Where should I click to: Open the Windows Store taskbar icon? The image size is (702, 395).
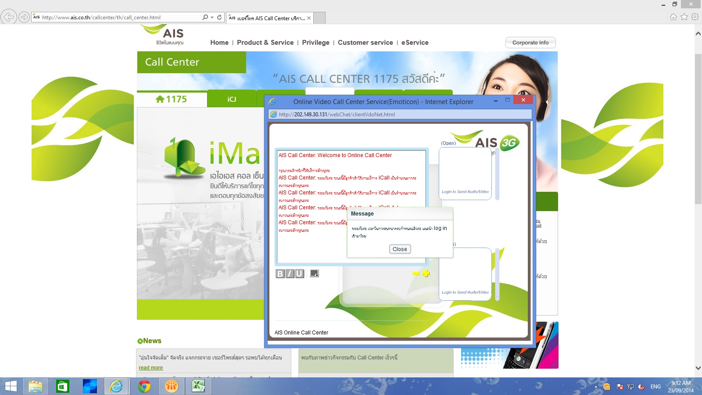pos(63,386)
